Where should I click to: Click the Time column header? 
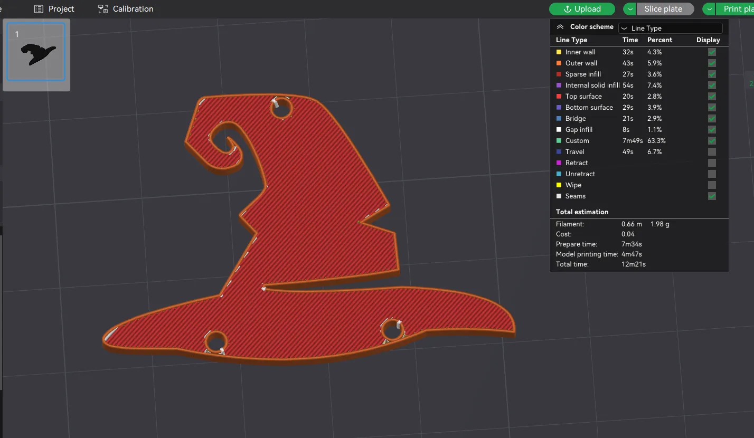click(630, 40)
